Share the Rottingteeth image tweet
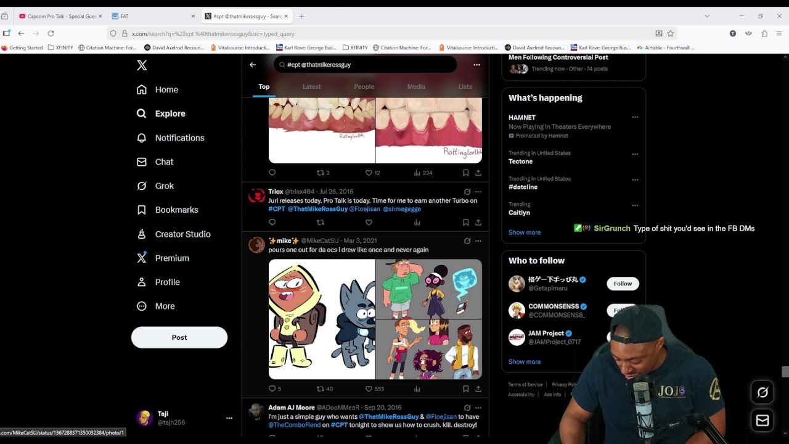This screenshot has width=789, height=444. pos(478,173)
